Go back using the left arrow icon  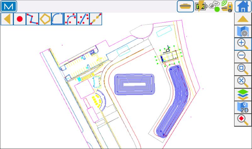click(x=7, y=19)
